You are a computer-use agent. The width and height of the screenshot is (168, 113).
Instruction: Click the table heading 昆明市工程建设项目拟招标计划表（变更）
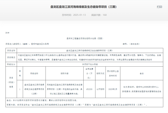pyautogui.click(x=85, y=38)
